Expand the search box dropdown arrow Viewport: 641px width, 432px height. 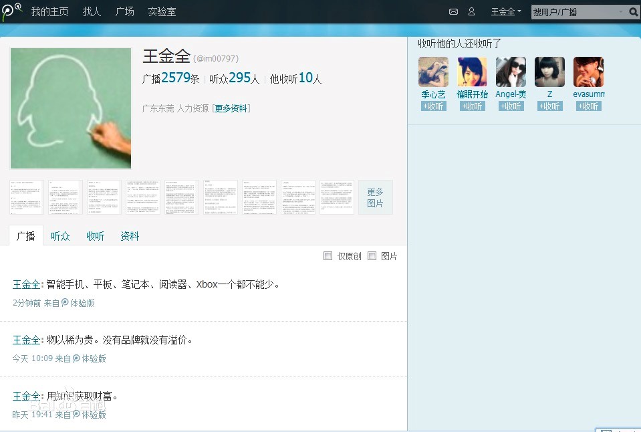[621, 12]
